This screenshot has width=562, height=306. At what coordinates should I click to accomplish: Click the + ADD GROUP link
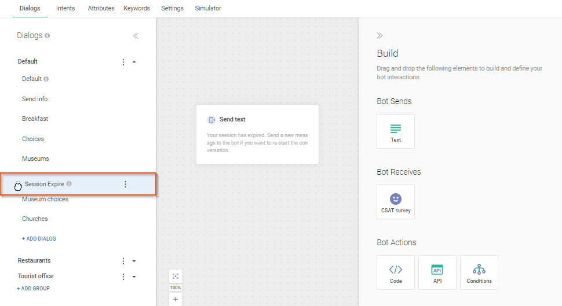33,289
